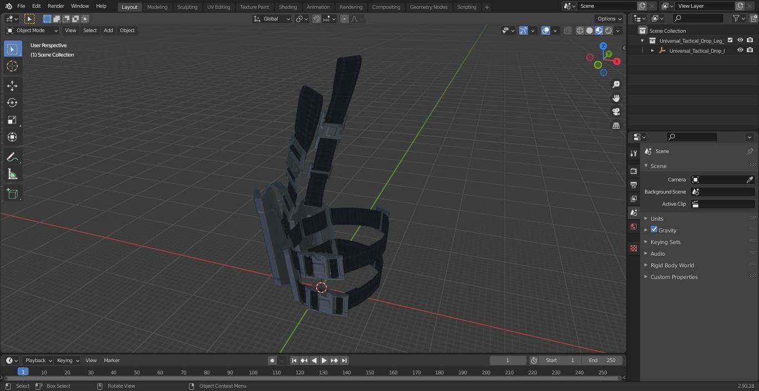759x391 pixels.
Task: Select the Add Cube tool
Action: [12, 194]
